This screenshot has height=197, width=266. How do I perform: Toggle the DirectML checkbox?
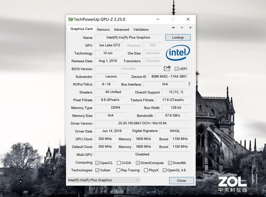(x=170, y=163)
